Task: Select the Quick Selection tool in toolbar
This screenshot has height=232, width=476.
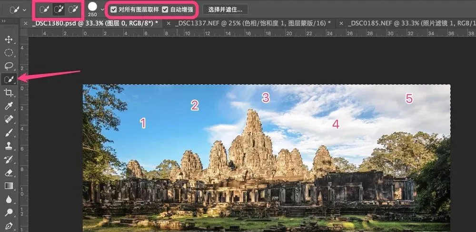Action: click(9, 79)
